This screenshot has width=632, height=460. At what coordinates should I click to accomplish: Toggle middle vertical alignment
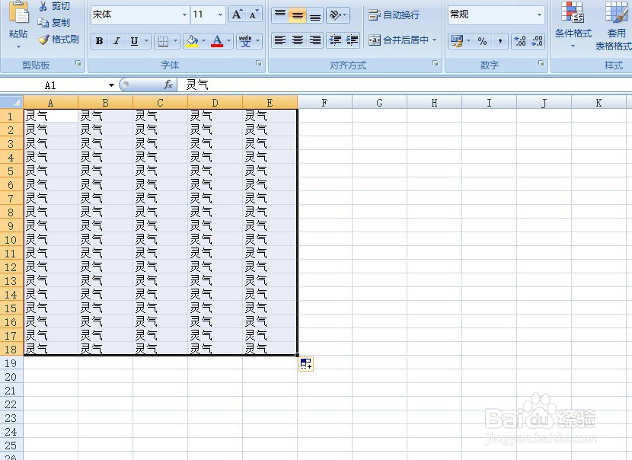click(298, 15)
